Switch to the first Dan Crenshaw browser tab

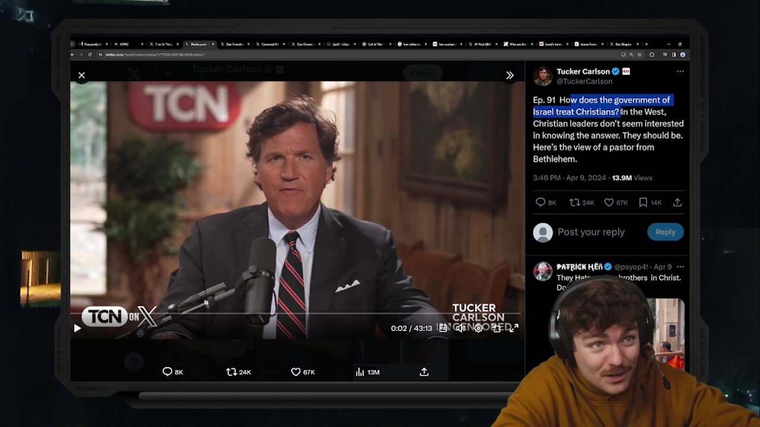tap(235, 44)
